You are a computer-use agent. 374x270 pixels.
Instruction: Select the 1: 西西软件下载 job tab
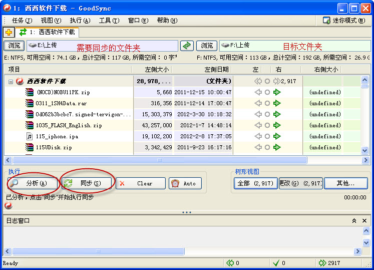pos(47,32)
